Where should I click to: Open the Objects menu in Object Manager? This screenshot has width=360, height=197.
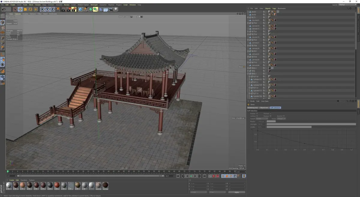click(268, 8)
